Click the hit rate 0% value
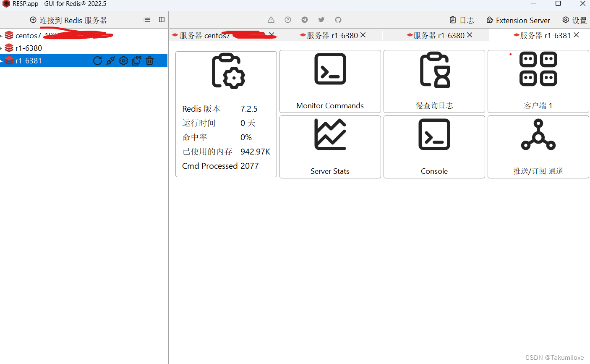The height and width of the screenshot is (364, 590). point(246,137)
